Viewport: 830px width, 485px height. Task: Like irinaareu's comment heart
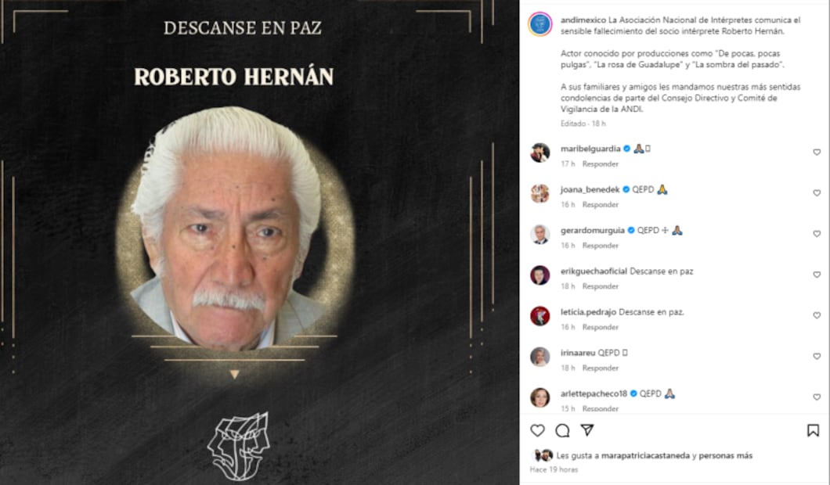click(817, 357)
